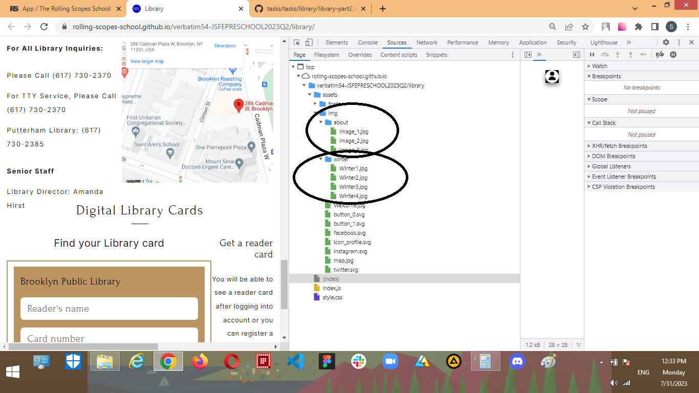The image size is (699, 393).
Task: Click the step out debugger icon
Action: coord(630,55)
